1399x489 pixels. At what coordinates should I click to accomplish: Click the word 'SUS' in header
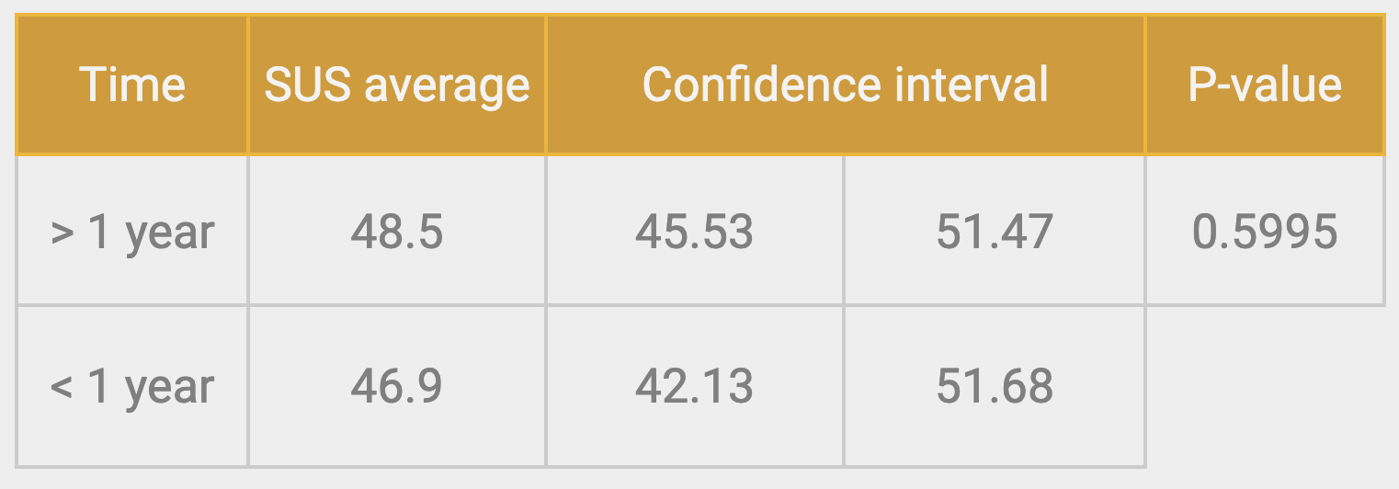coord(308,85)
